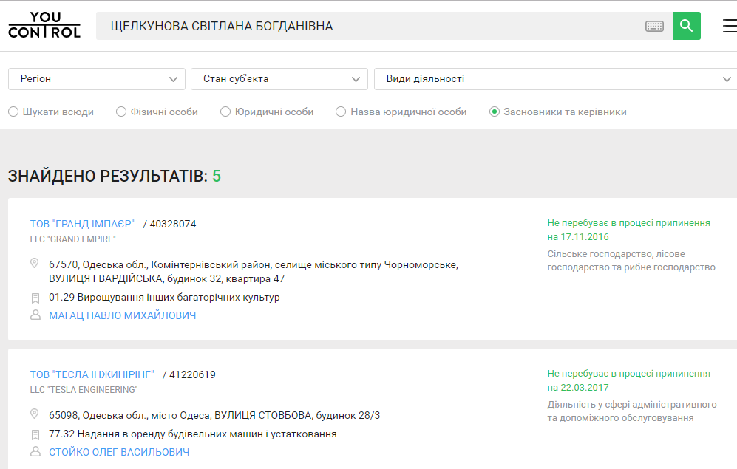Click English name LLC "TESLA ENGINEERING"
The height and width of the screenshot is (469, 737).
pyautogui.click(x=84, y=390)
